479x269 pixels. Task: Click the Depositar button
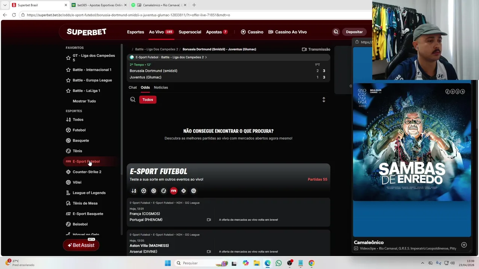pos(354,32)
